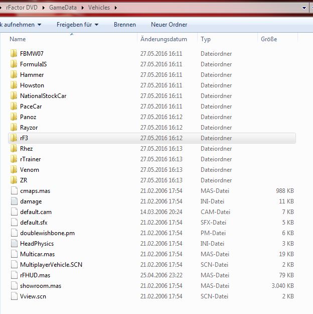The width and height of the screenshot is (313, 314).
Task: Select the Venom folder icon
Action: tap(14, 170)
